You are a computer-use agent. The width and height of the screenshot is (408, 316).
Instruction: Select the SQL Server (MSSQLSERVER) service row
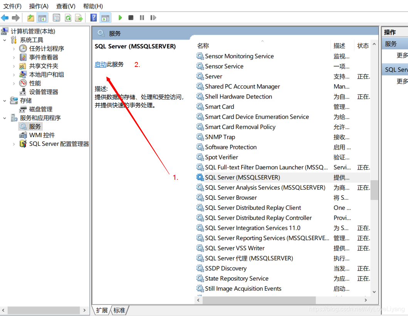283,177
